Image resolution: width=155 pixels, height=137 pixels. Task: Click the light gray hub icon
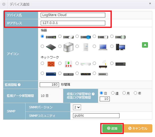point(103,74)
